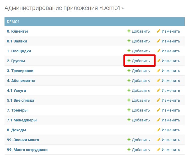The image size is (188, 160).
Task: Click the green plus icon for Клиенты
Action: [129, 31]
